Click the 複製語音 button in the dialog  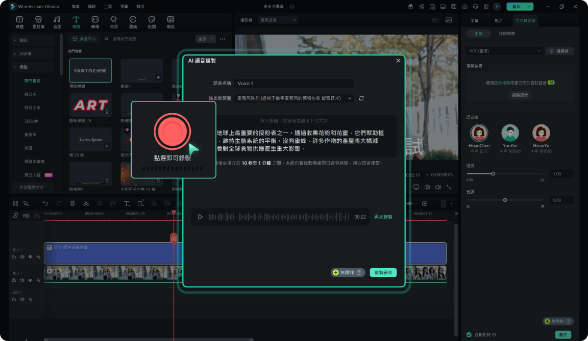383,273
